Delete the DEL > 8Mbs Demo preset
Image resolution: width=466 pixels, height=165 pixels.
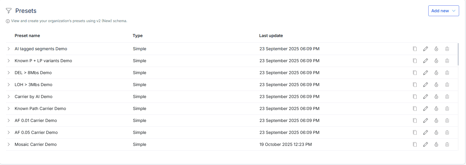[447, 73]
